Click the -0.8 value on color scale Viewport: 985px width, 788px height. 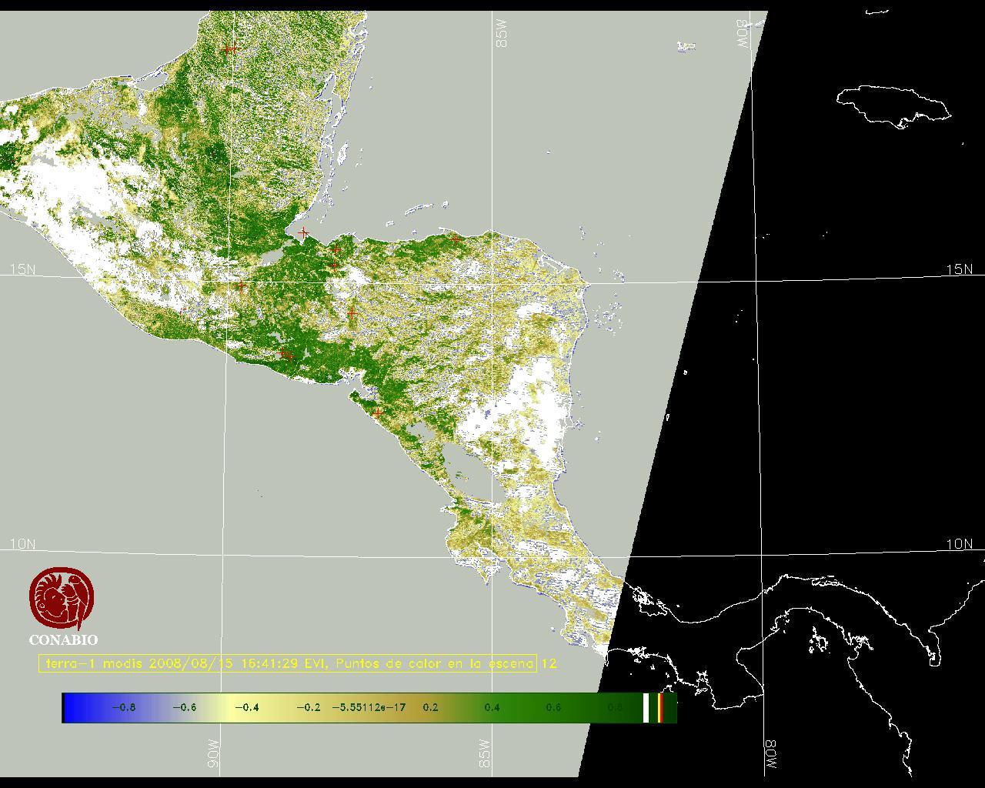pyautogui.click(x=123, y=707)
